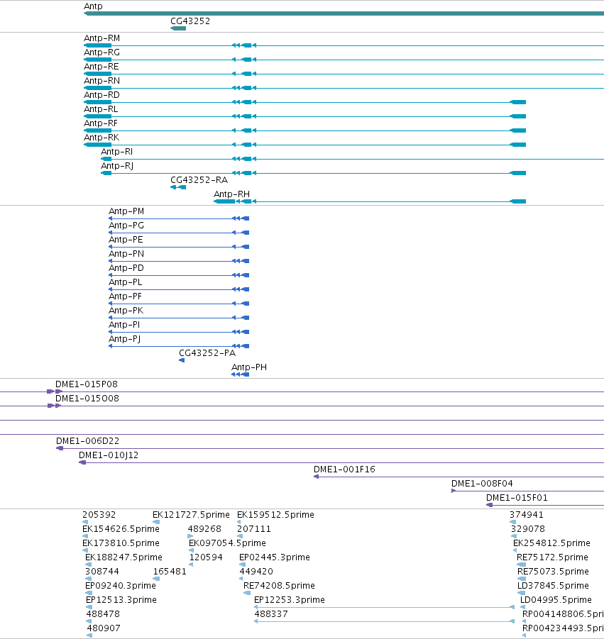Open the Antp-RK transcript label
This screenshot has height=639, width=604.
(x=101, y=138)
